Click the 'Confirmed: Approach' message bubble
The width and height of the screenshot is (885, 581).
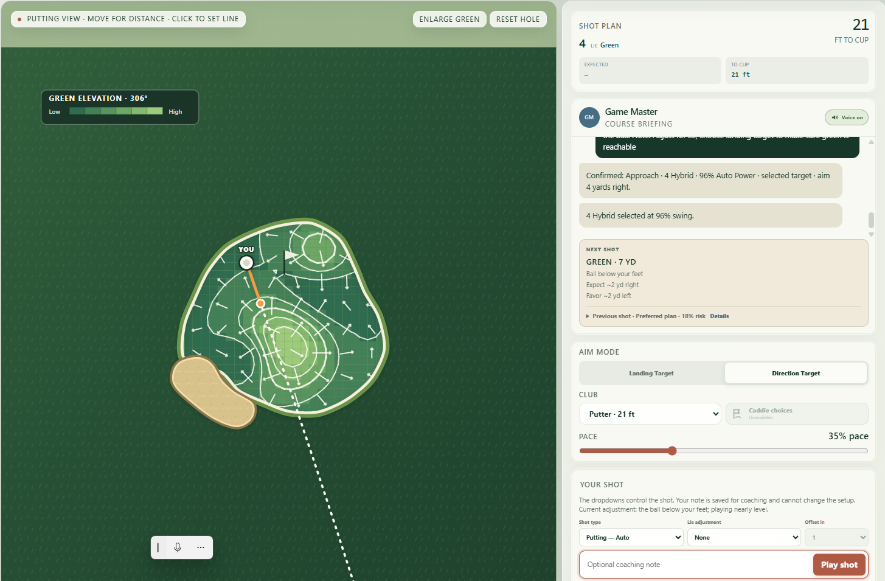point(710,181)
